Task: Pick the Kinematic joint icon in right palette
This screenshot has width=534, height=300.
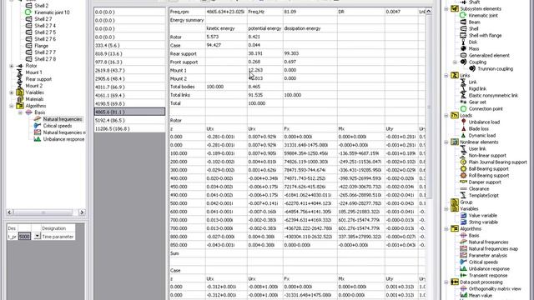Action: [x=463, y=15]
